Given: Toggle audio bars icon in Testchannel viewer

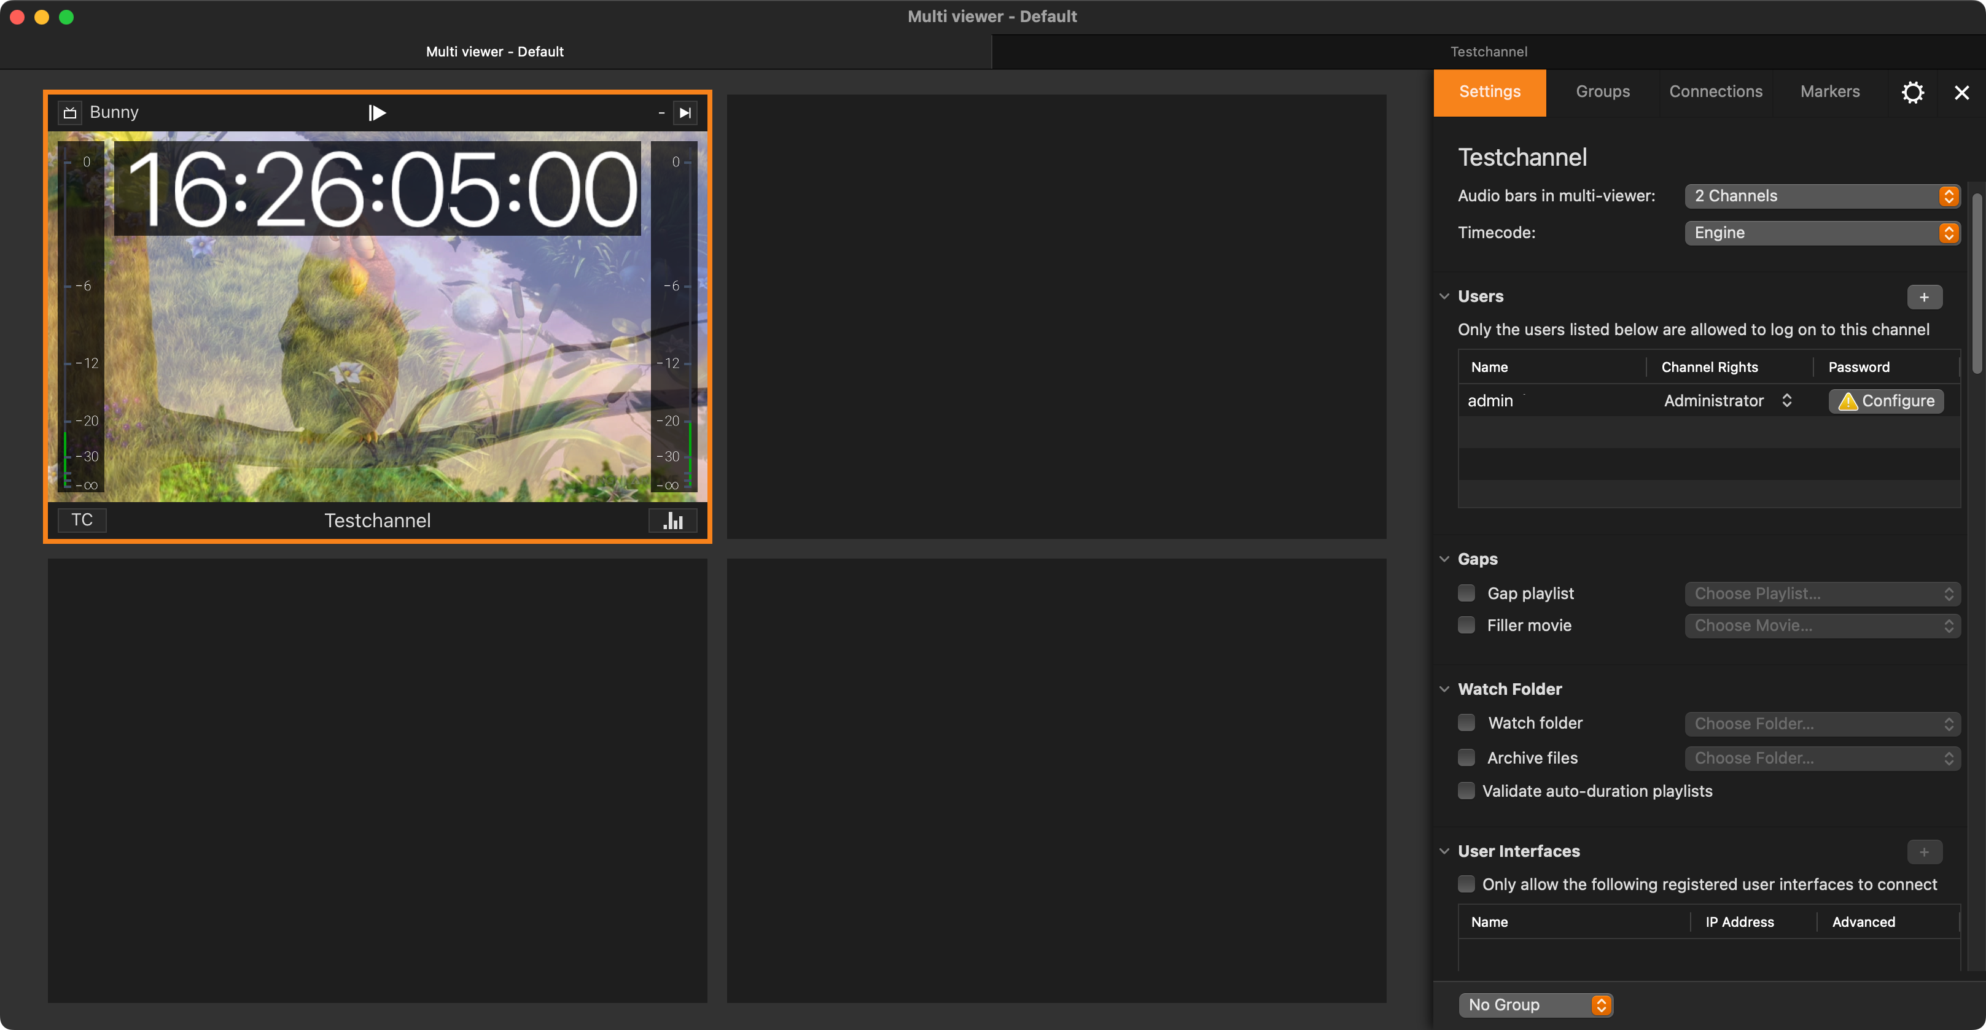Looking at the screenshot, I should tap(673, 521).
